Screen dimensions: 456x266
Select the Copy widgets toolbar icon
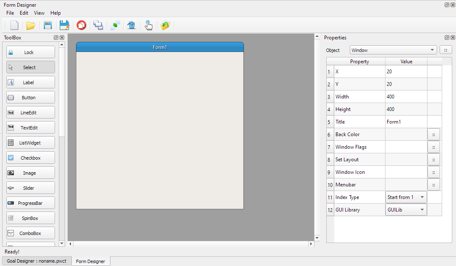pyautogui.click(x=98, y=25)
